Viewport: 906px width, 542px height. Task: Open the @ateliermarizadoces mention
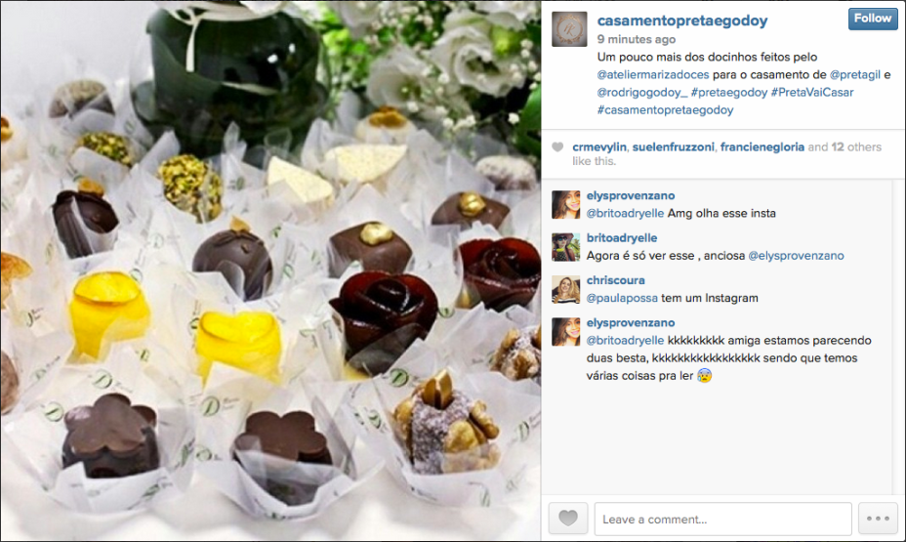point(652,74)
